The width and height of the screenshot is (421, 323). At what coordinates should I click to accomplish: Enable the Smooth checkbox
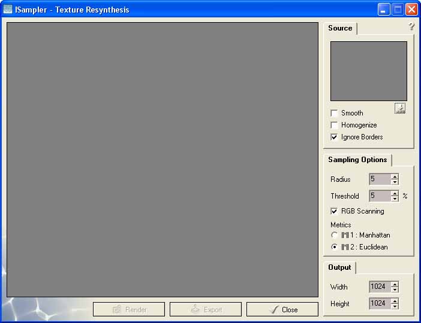click(x=334, y=113)
